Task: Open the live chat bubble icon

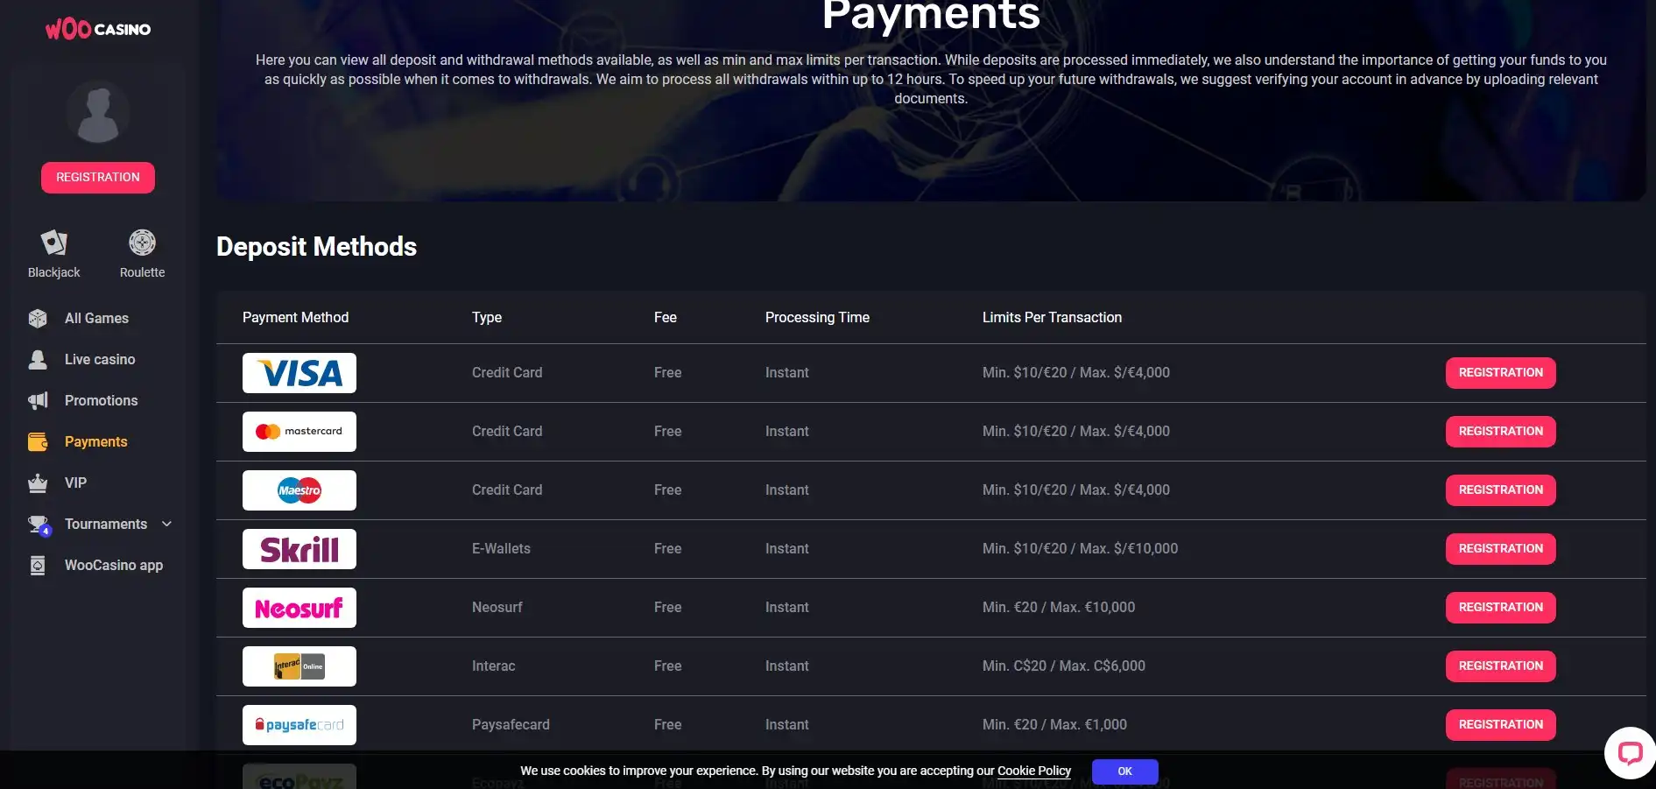Action: click(x=1629, y=753)
